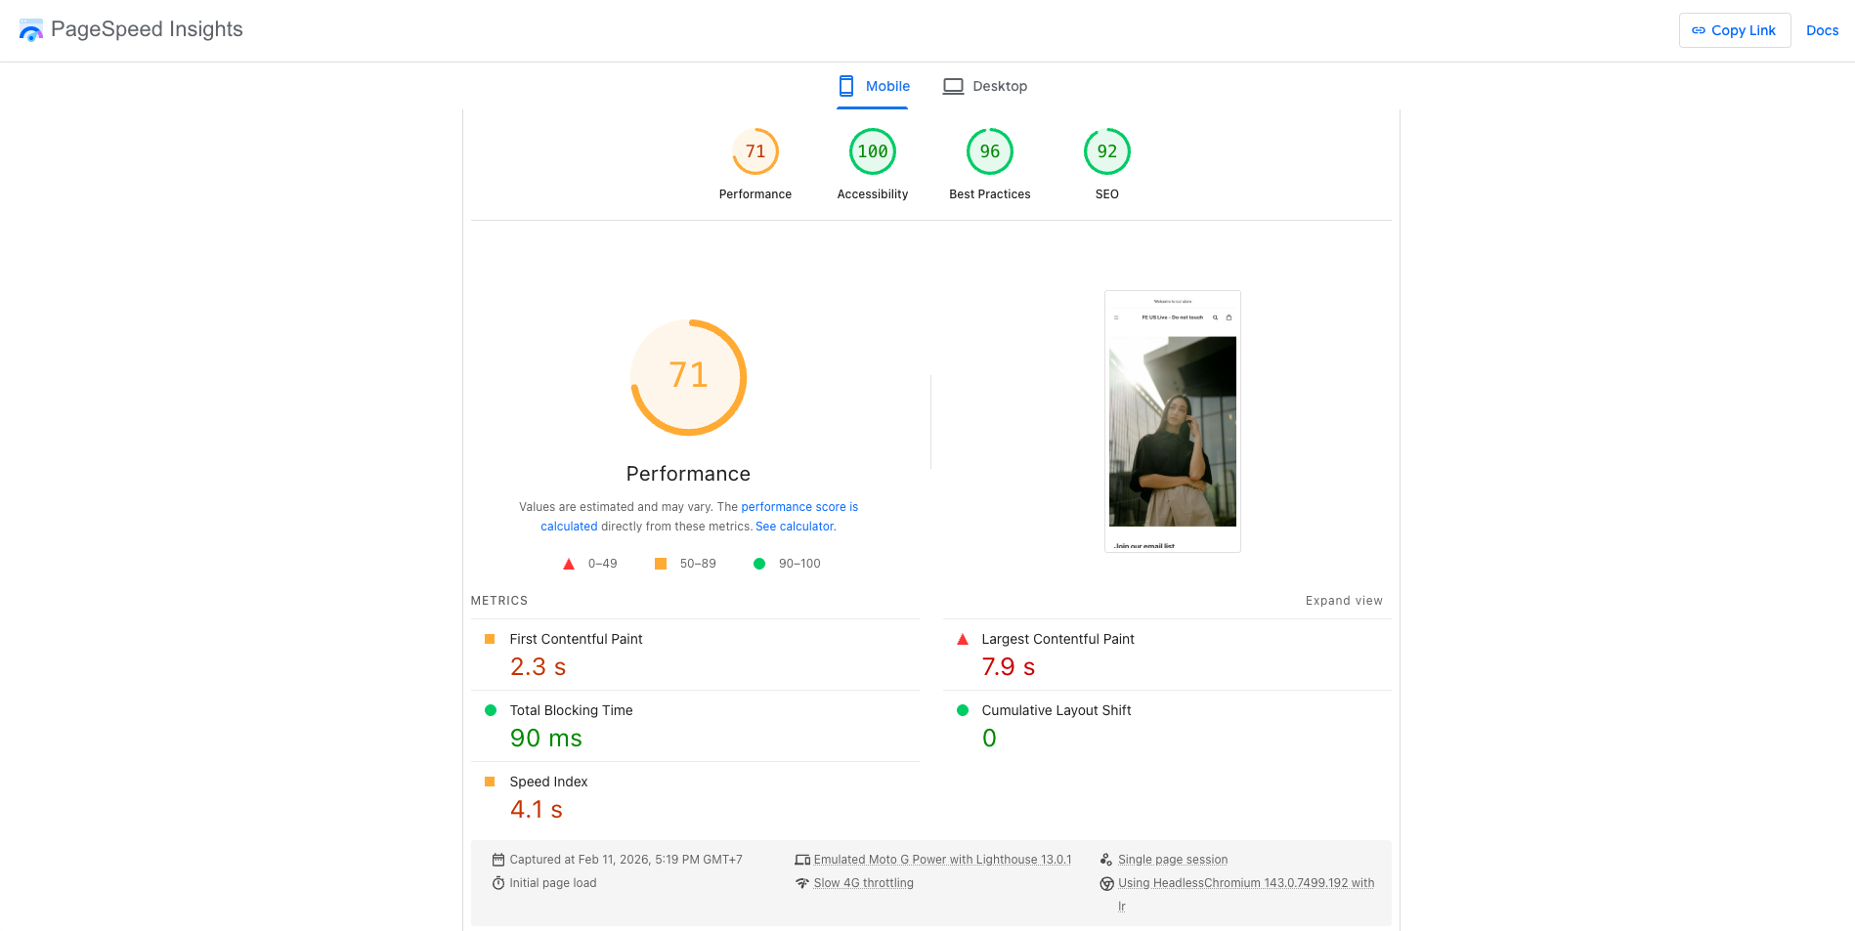
Task: Click the green circle beside Total Blocking Time
Action: pyautogui.click(x=490, y=710)
